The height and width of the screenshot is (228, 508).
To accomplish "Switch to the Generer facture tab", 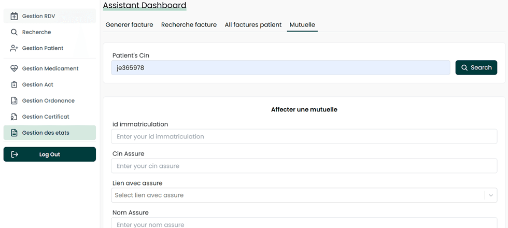I will click(x=129, y=25).
